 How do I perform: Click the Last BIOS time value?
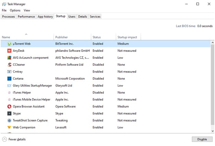click(205, 26)
